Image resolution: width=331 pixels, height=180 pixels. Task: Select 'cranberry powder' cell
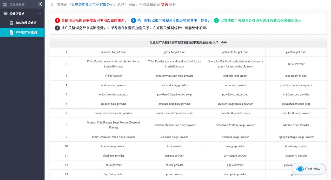[296, 156]
